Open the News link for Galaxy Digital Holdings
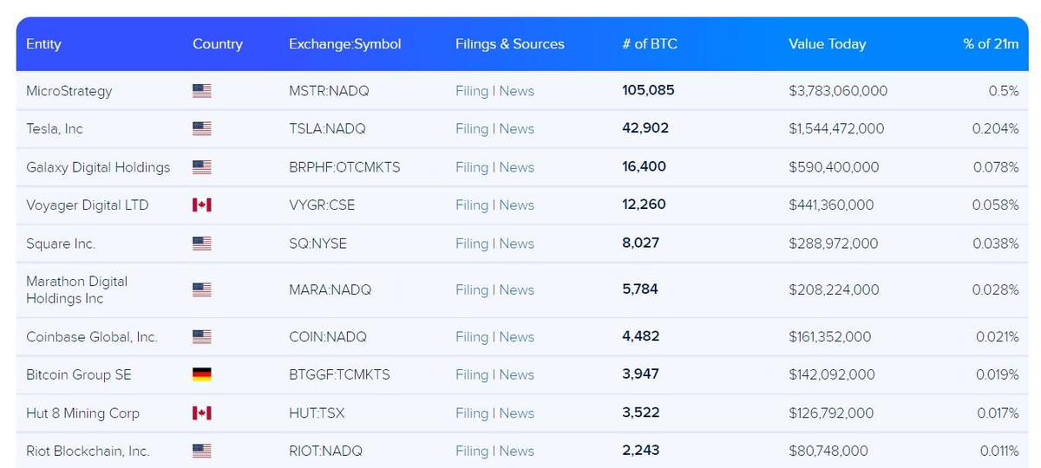This screenshot has height=468, width=1041. tap(517, 167)
